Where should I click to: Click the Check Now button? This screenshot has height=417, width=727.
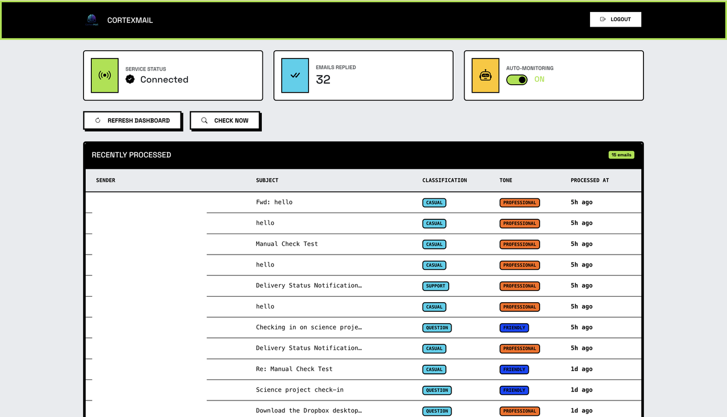click(225, 120)
